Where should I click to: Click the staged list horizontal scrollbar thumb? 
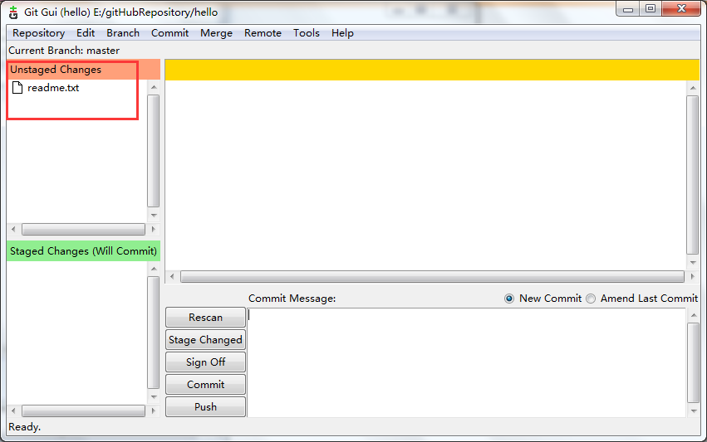pyautogui.click(x=83, y=411)
